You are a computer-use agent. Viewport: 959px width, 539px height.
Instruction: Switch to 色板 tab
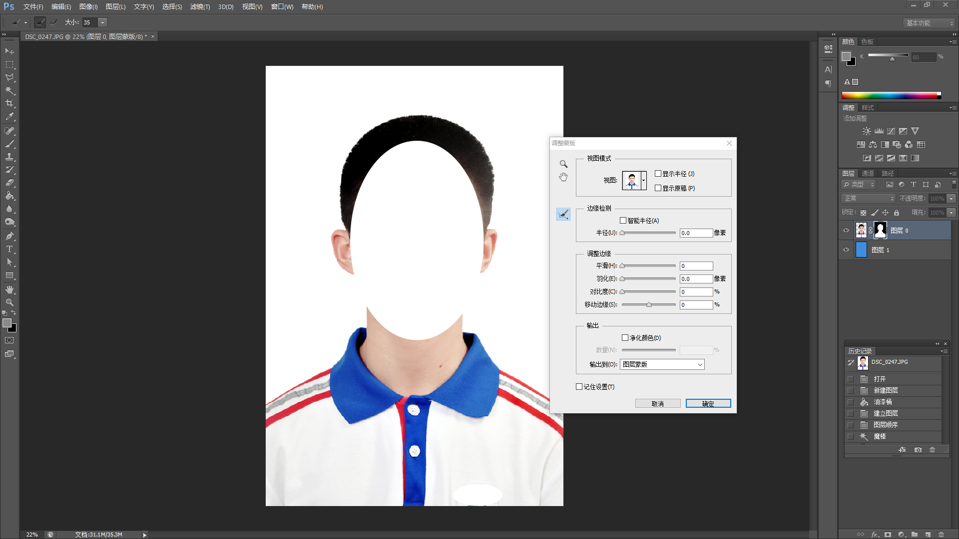[867, 42]
